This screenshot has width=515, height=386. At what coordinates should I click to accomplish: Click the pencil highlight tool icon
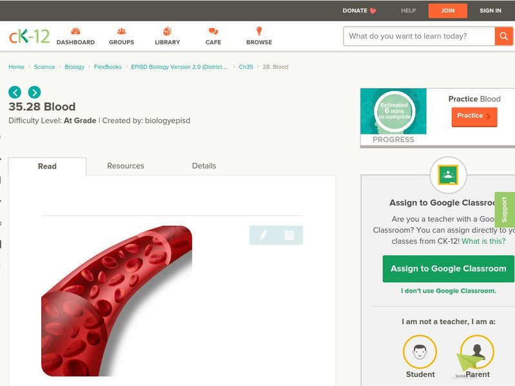[x=263, y=235]
